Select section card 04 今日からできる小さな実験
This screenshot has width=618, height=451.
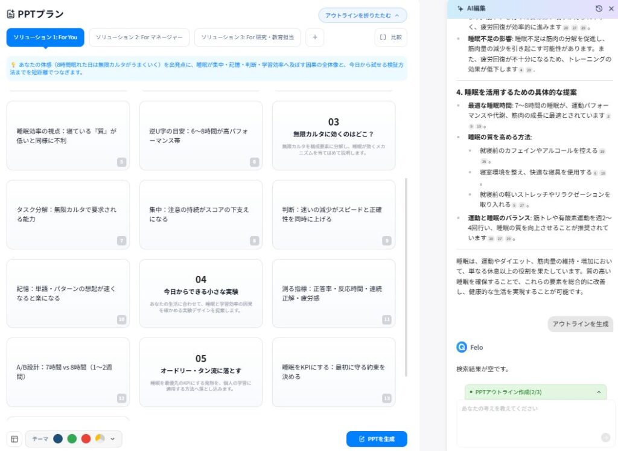tap(201, 293)
